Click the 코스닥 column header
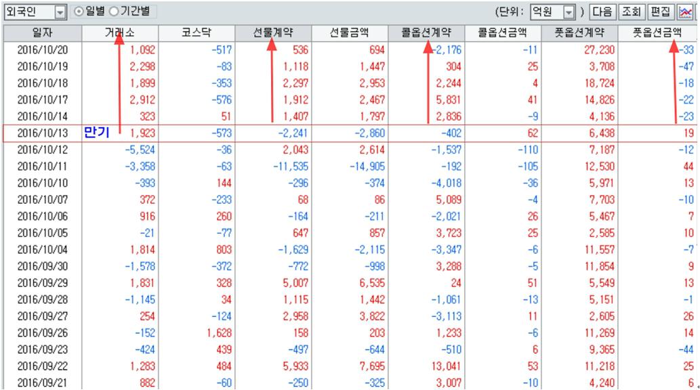Image resolution: width=700 pixels, height=390 pixels. [x=197, y=32]
